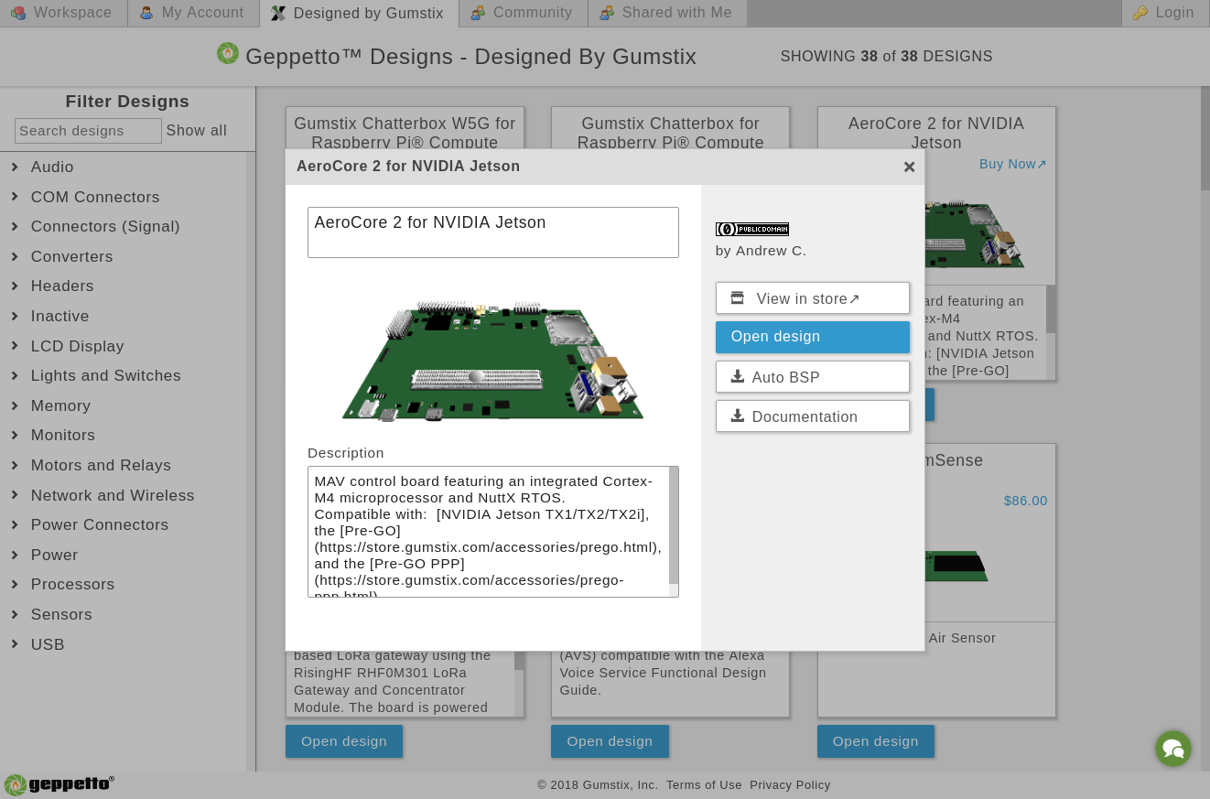The height and width of the screenshot is (799, 1210).
Task: Click the Login key button
Action: click(x=1165, y=13)
